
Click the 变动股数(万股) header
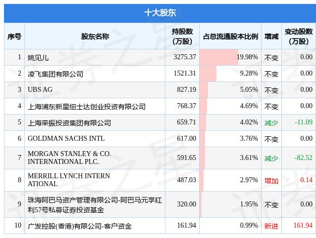(x=299, y=36)
